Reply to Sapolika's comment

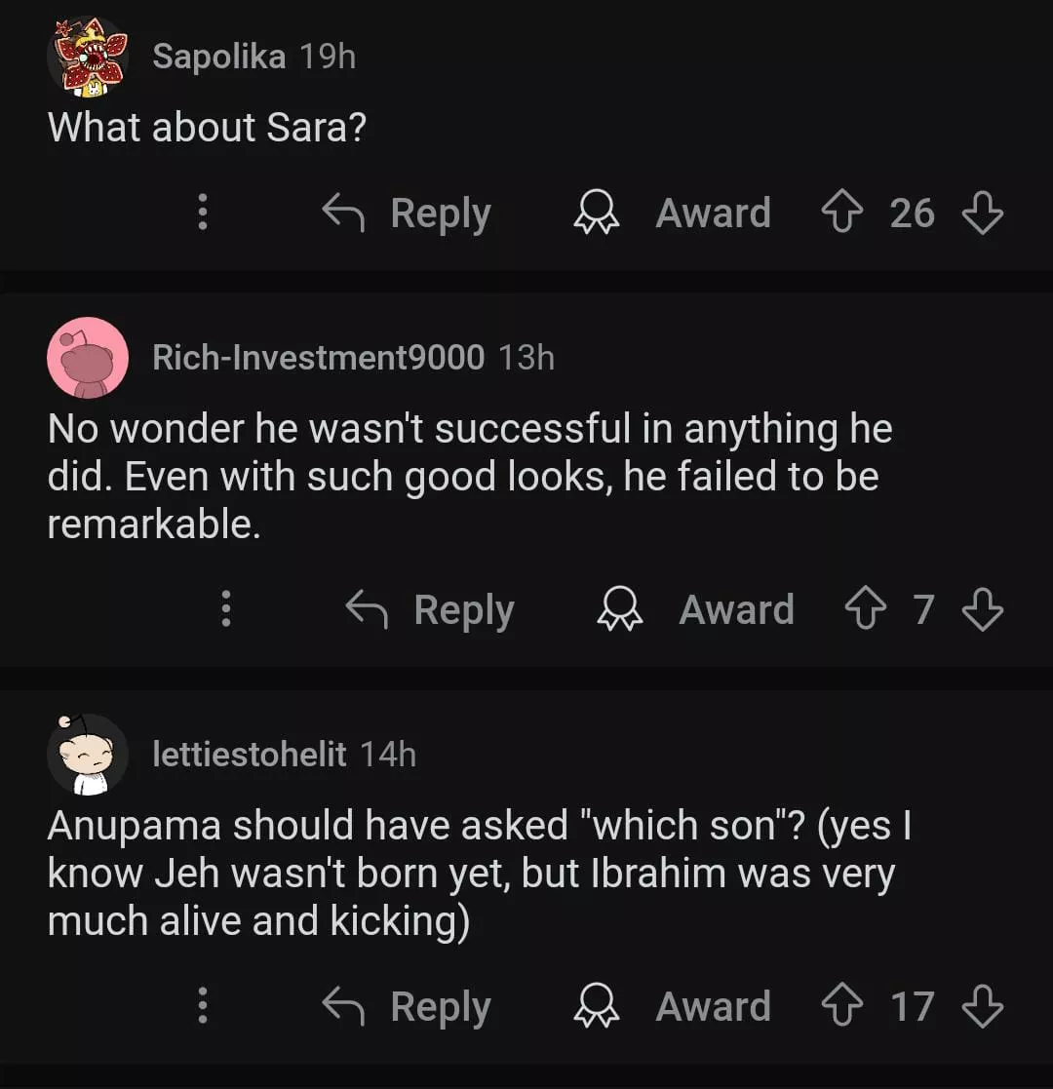(x=408, y=213)
